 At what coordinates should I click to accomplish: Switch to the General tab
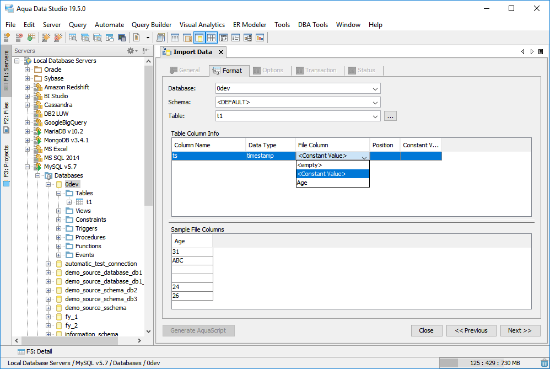coord(185,70)
